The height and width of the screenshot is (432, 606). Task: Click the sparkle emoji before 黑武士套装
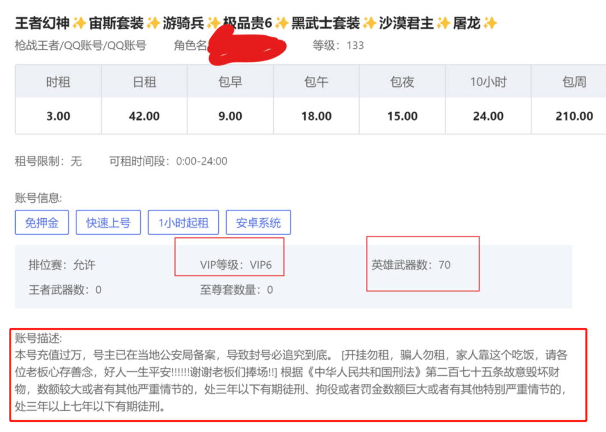tap(282, 23)
